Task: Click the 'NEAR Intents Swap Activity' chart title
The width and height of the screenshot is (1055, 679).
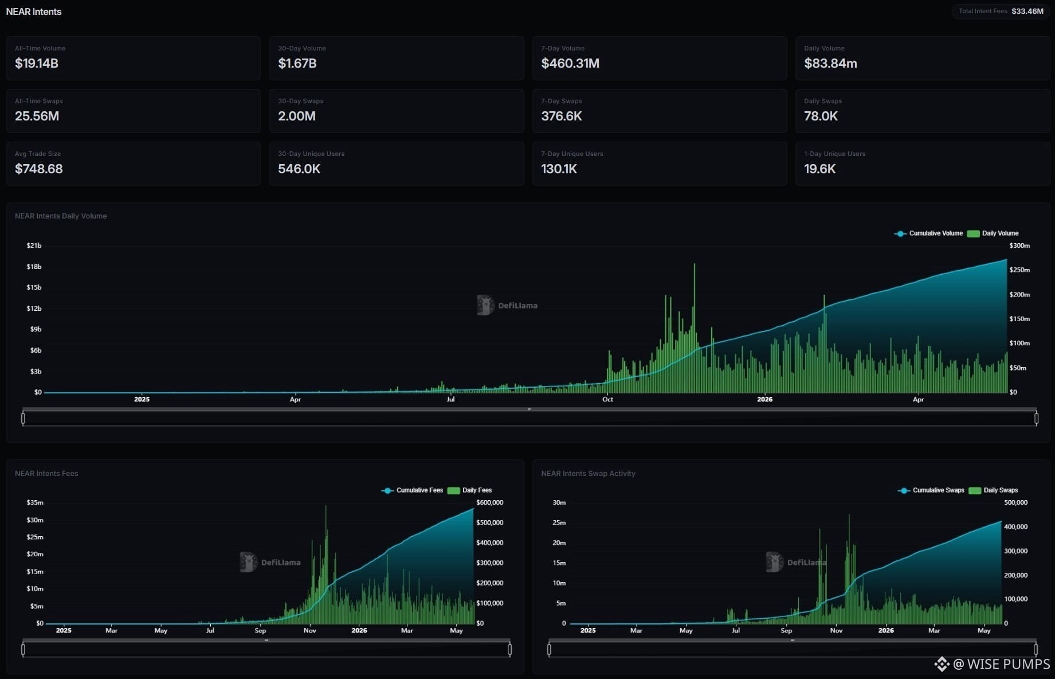Action: tap(588, 474)
